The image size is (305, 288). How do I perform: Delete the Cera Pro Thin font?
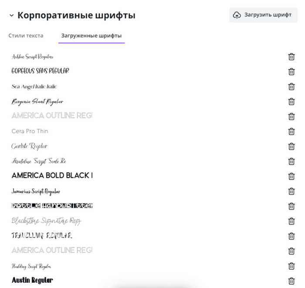click(x=291, y=131)
